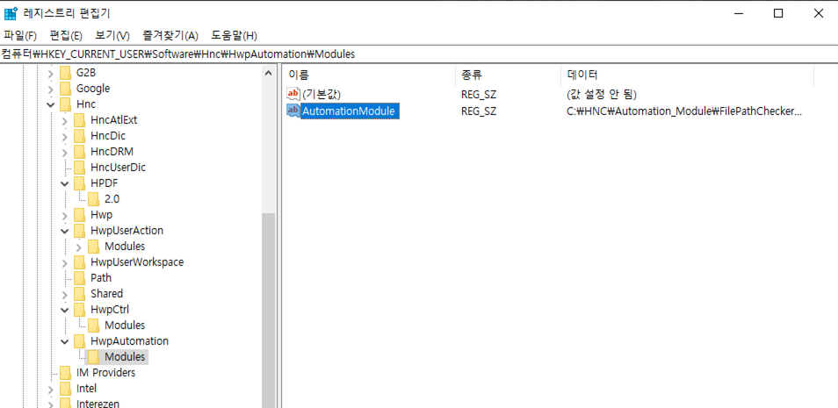Image resolution: width=838 pixels, height=408 pixels.
Task: Select the HncDic folder icon
Action: click(x=80, y=136)
